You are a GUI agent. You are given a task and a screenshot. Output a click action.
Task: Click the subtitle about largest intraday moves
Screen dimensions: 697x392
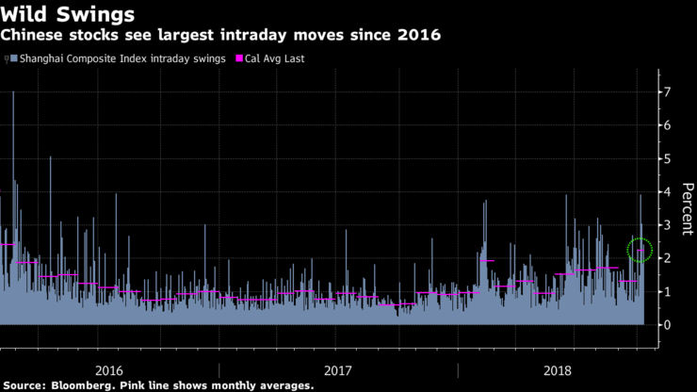(220, 35)
